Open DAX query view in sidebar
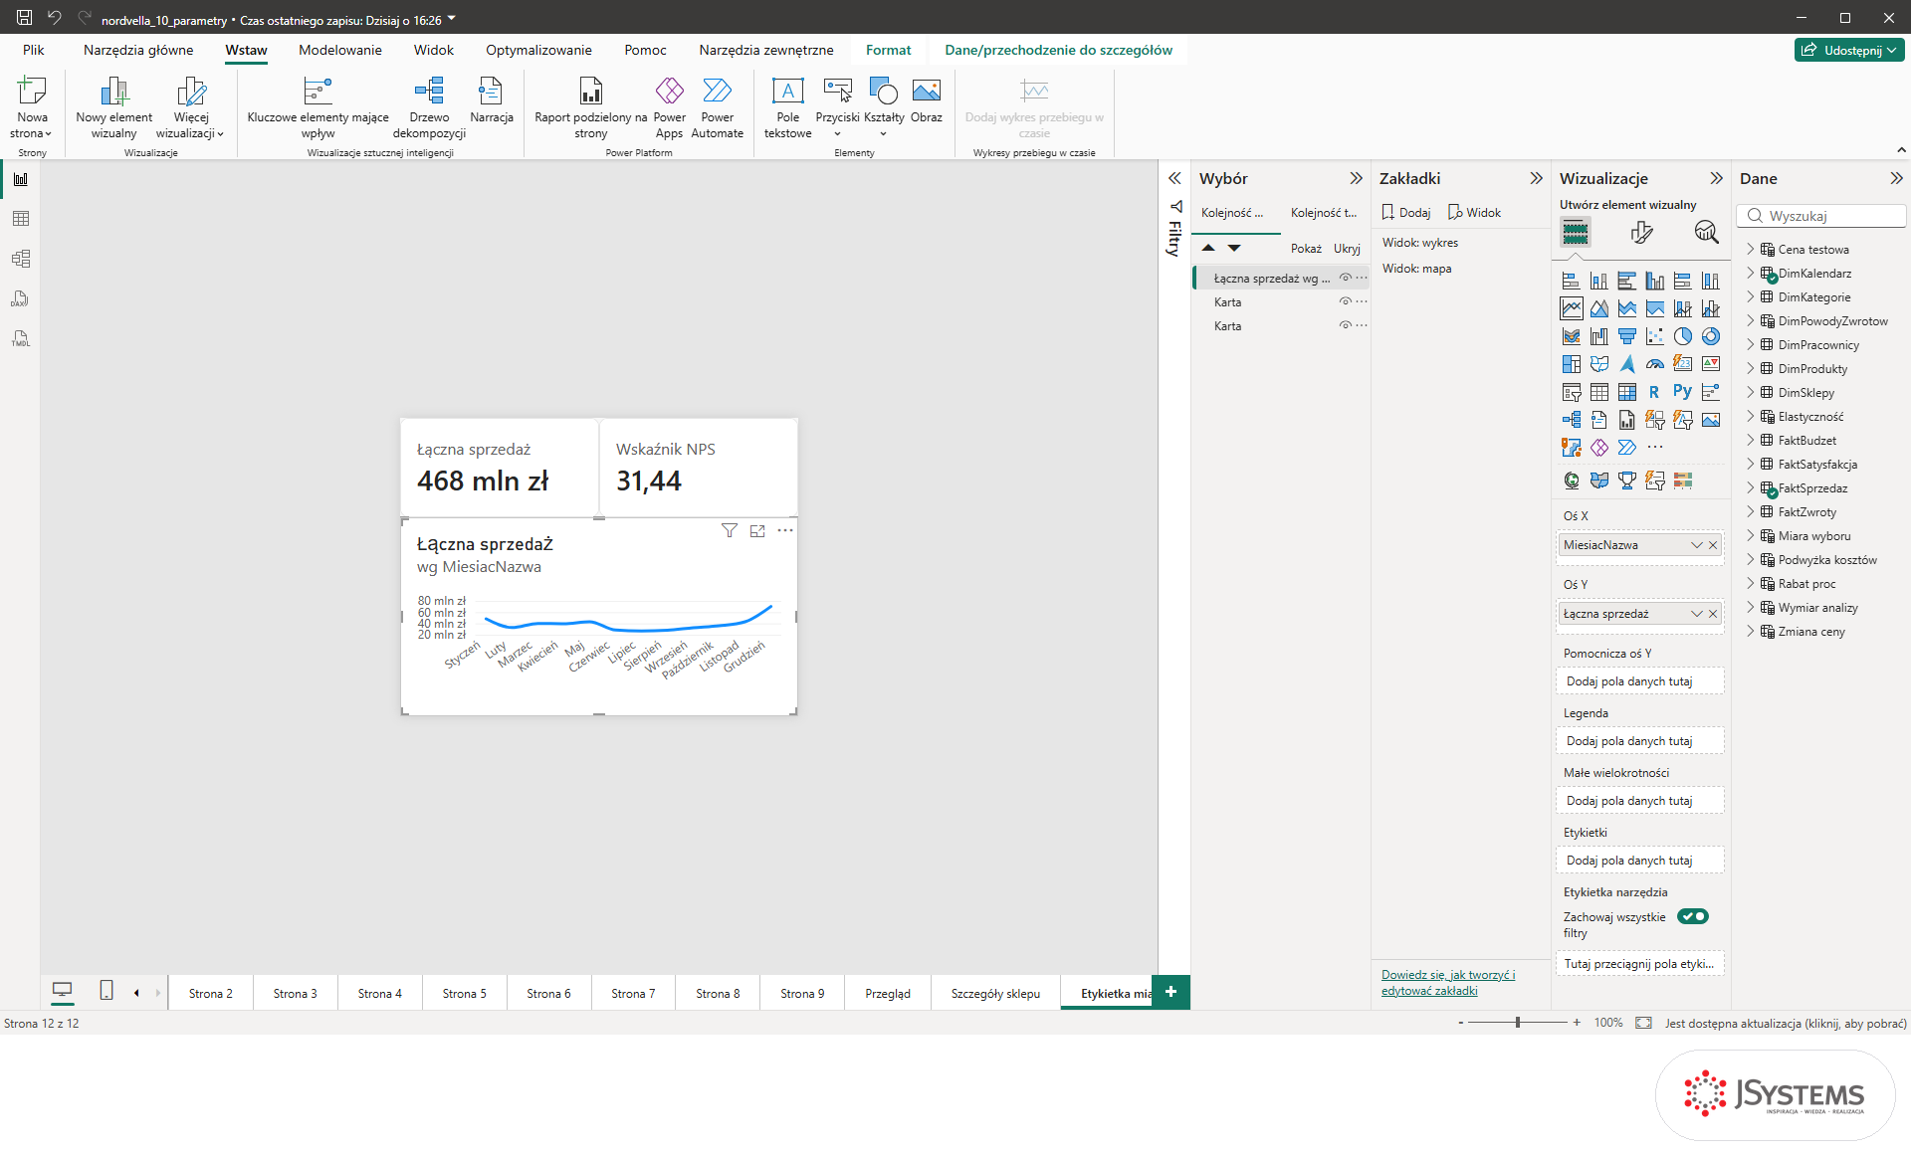1911x1156 pixels. point(20,298)
